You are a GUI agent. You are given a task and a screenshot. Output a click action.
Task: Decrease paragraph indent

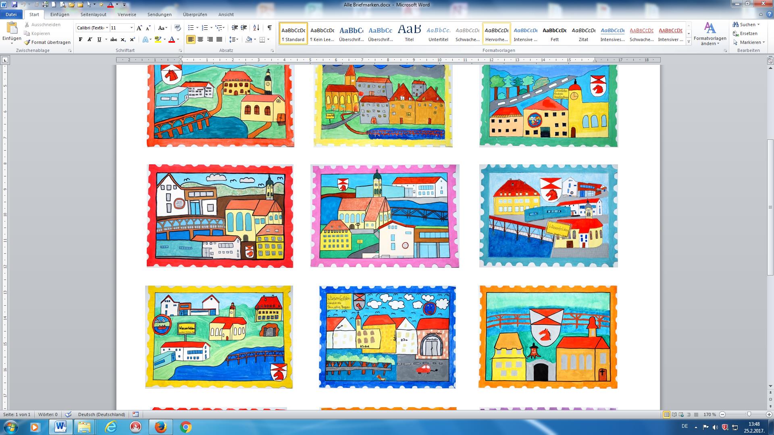point(235,28)
